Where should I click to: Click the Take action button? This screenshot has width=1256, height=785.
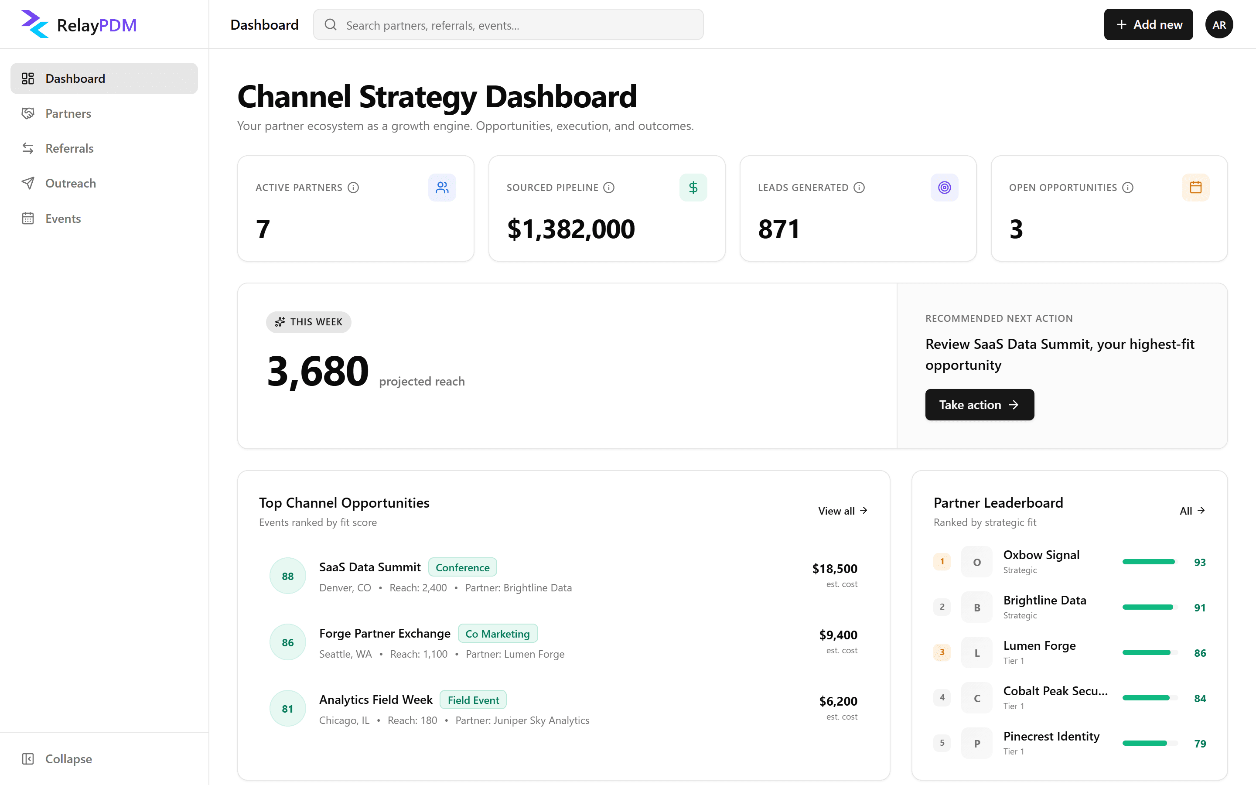(x=980, y=404)
